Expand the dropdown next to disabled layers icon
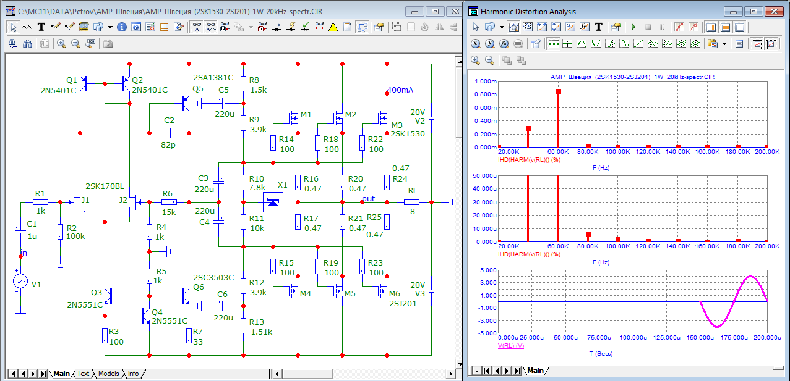This screenshot has width=790, height=381. (251, 27)
